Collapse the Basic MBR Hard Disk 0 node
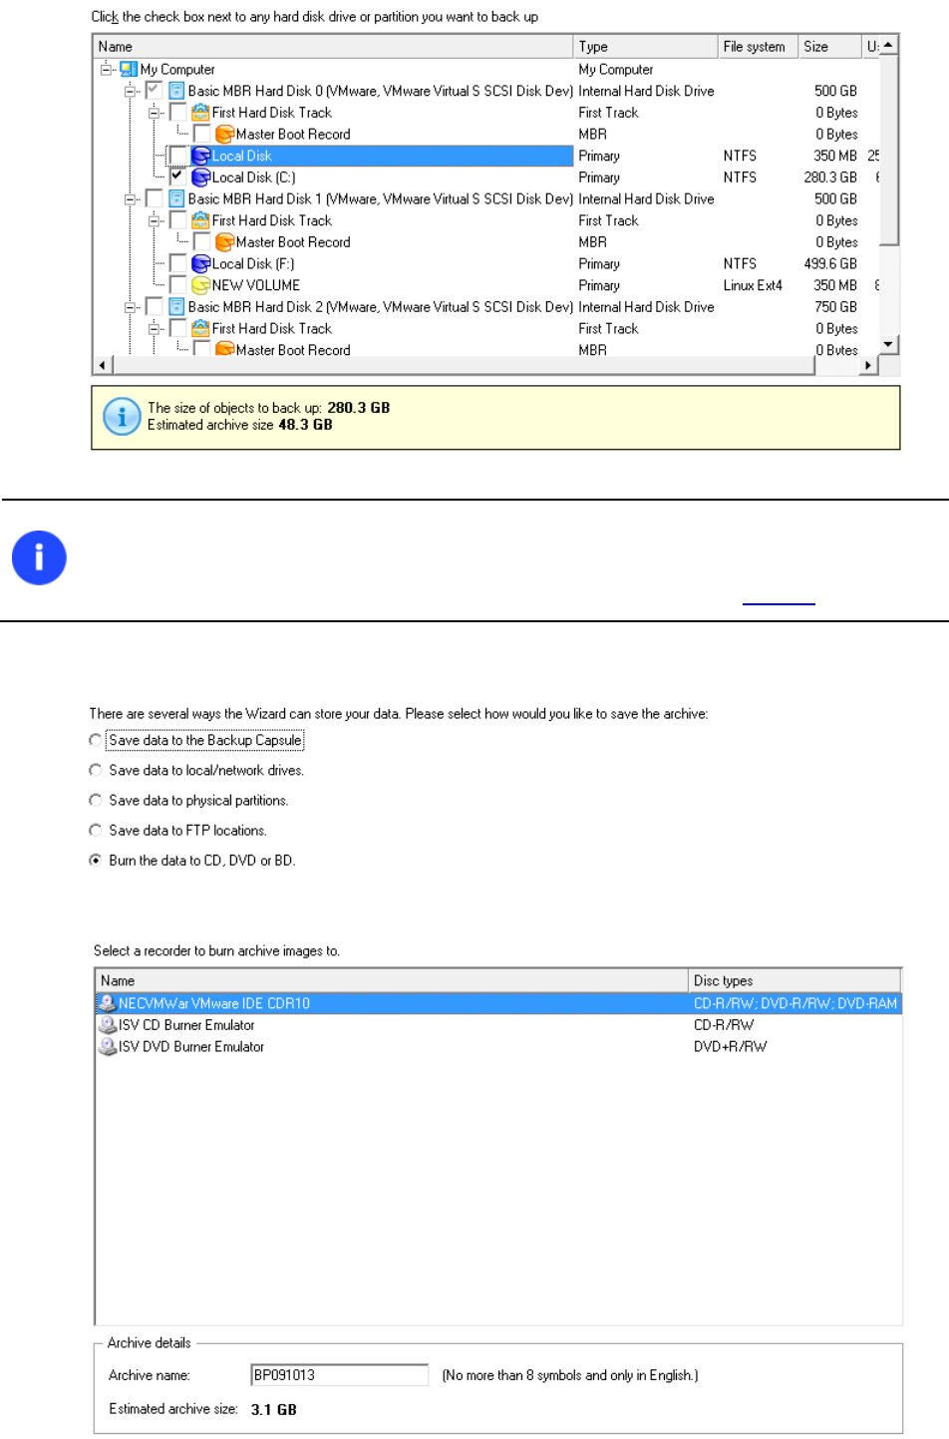This screenshot has height=1439, width=949. pos(130,92)
